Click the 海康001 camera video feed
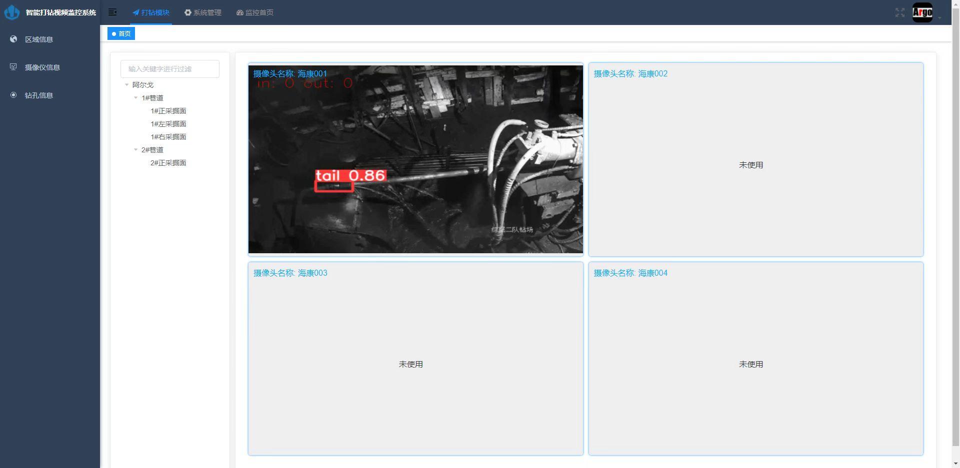The image size is (960, 468). click(415, 160)
